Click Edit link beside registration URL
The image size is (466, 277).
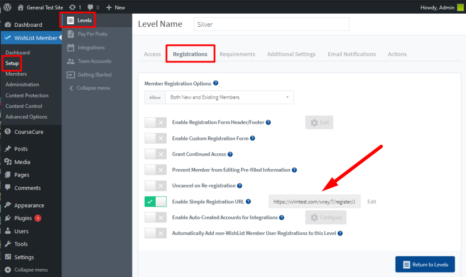[x=371, y=201]
